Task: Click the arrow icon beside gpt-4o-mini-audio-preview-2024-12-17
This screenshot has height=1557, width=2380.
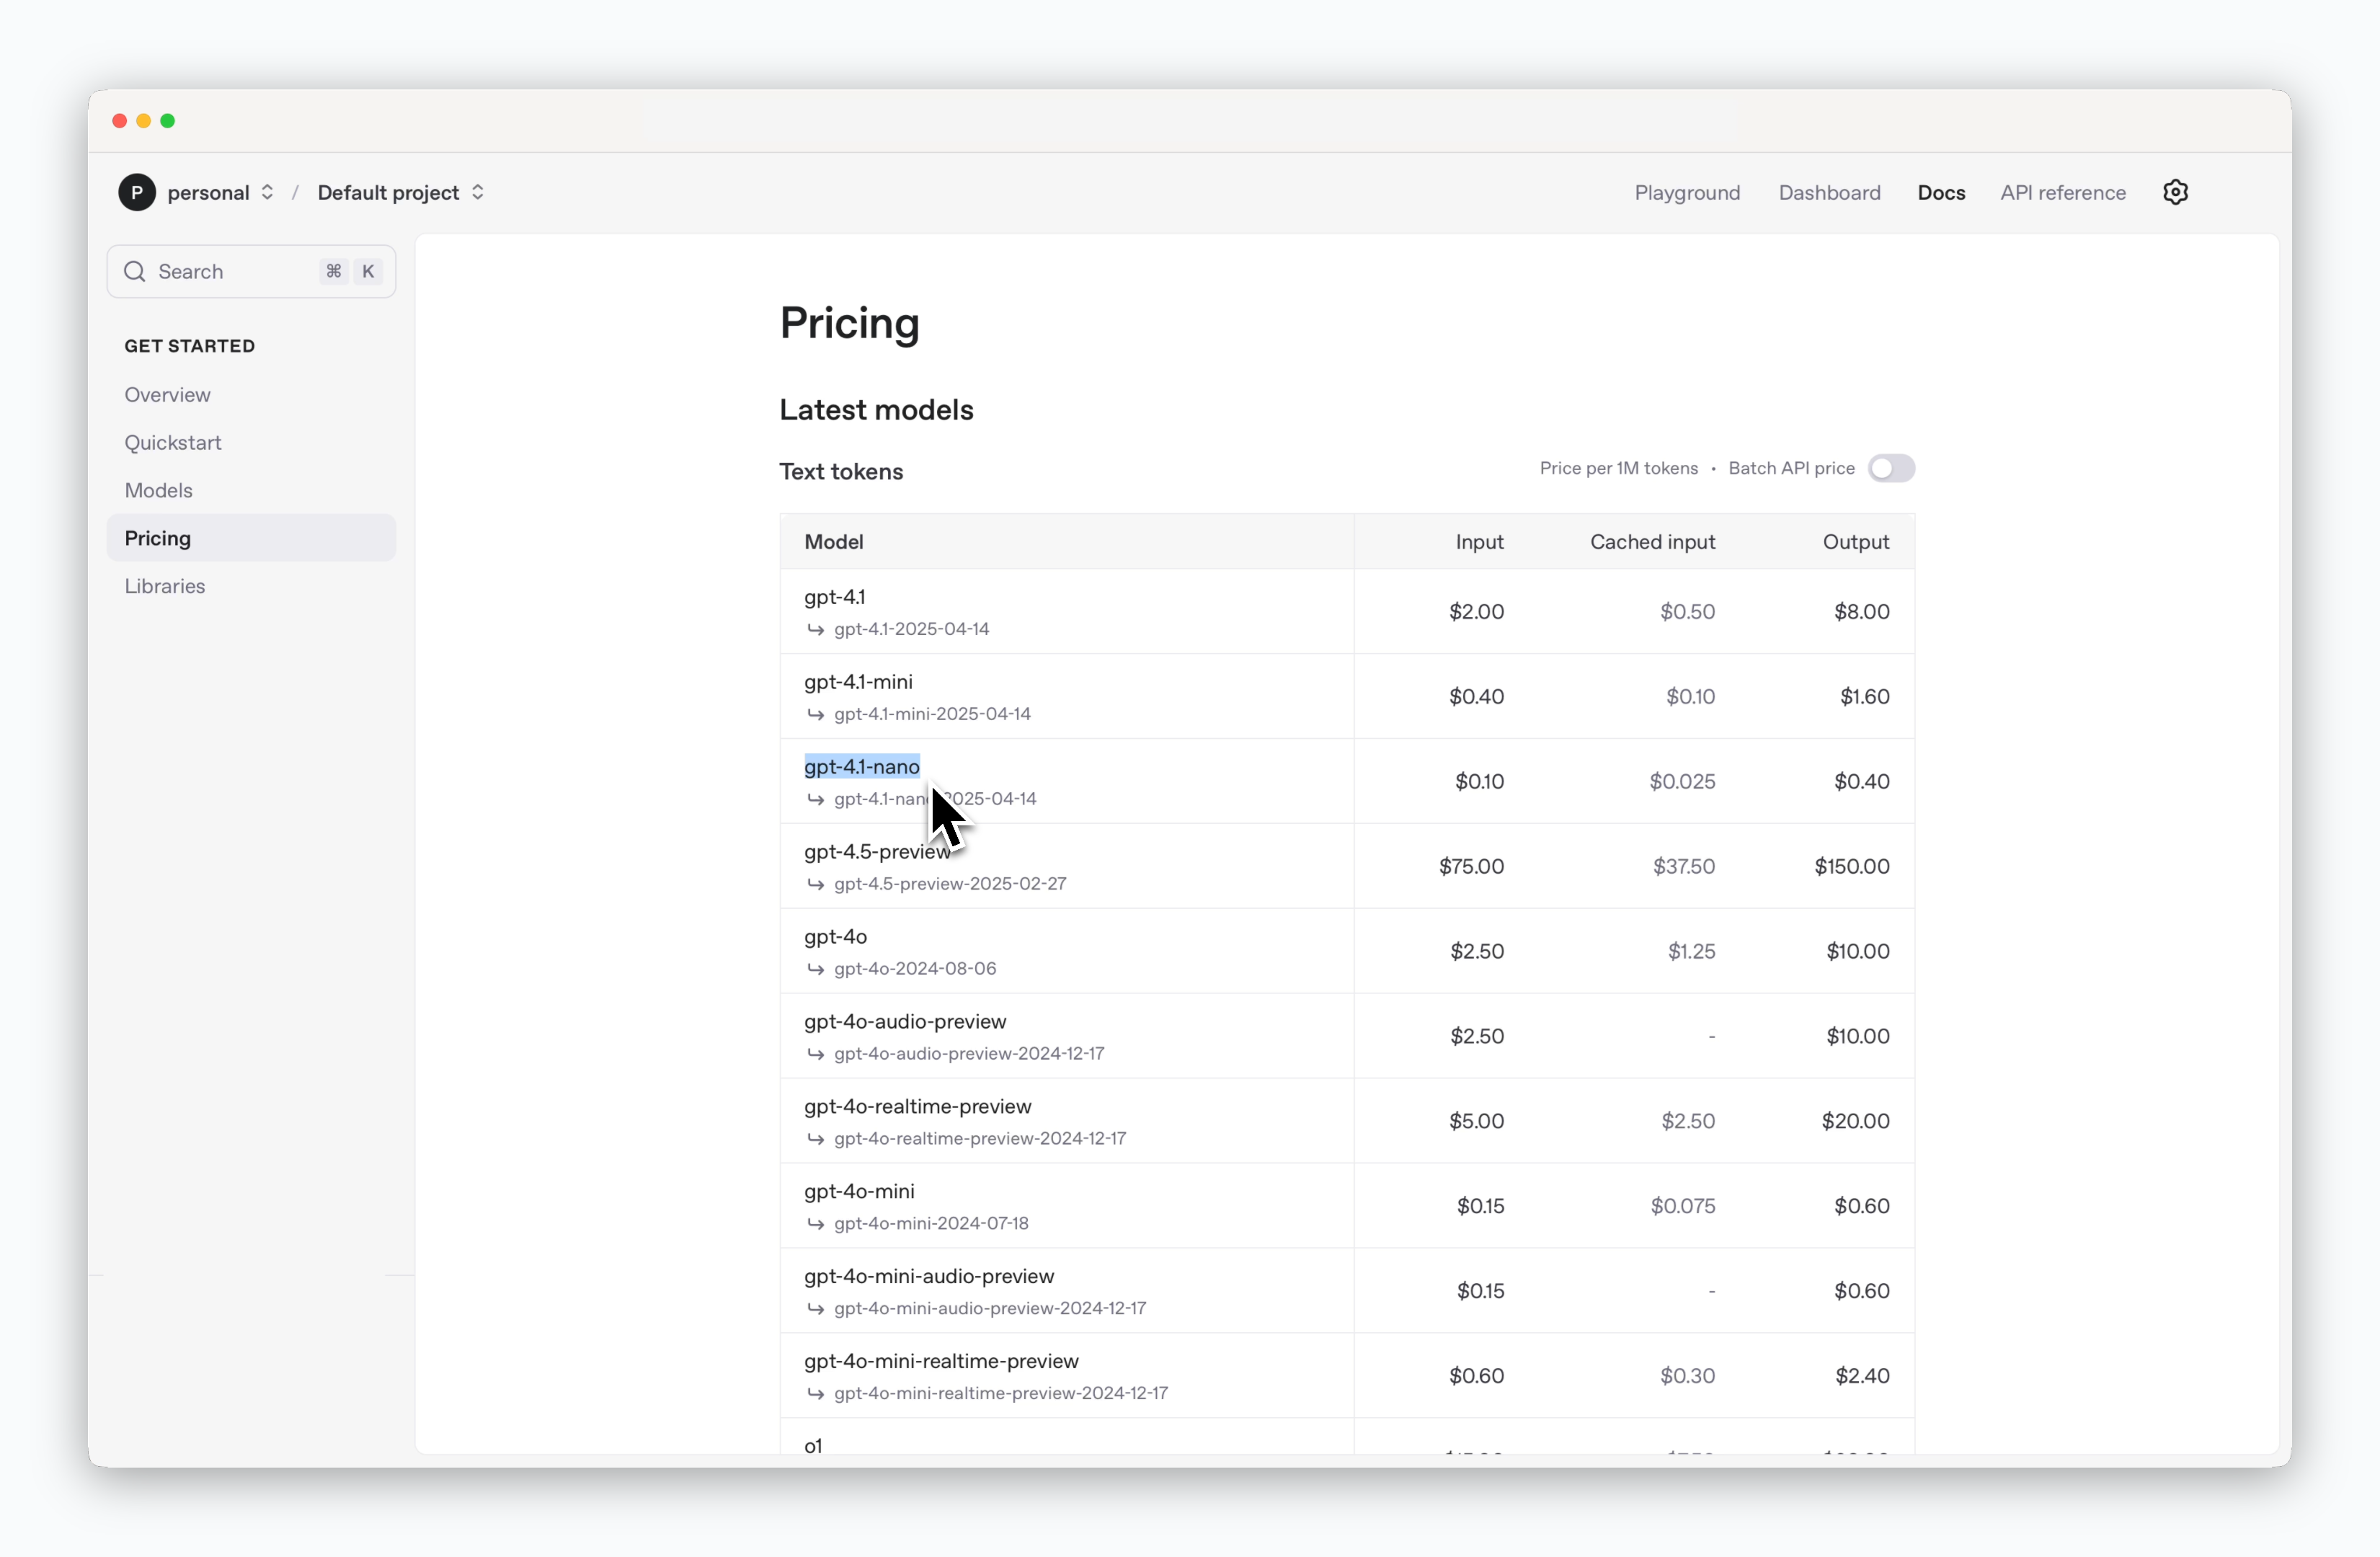Action: [816, 1309]
